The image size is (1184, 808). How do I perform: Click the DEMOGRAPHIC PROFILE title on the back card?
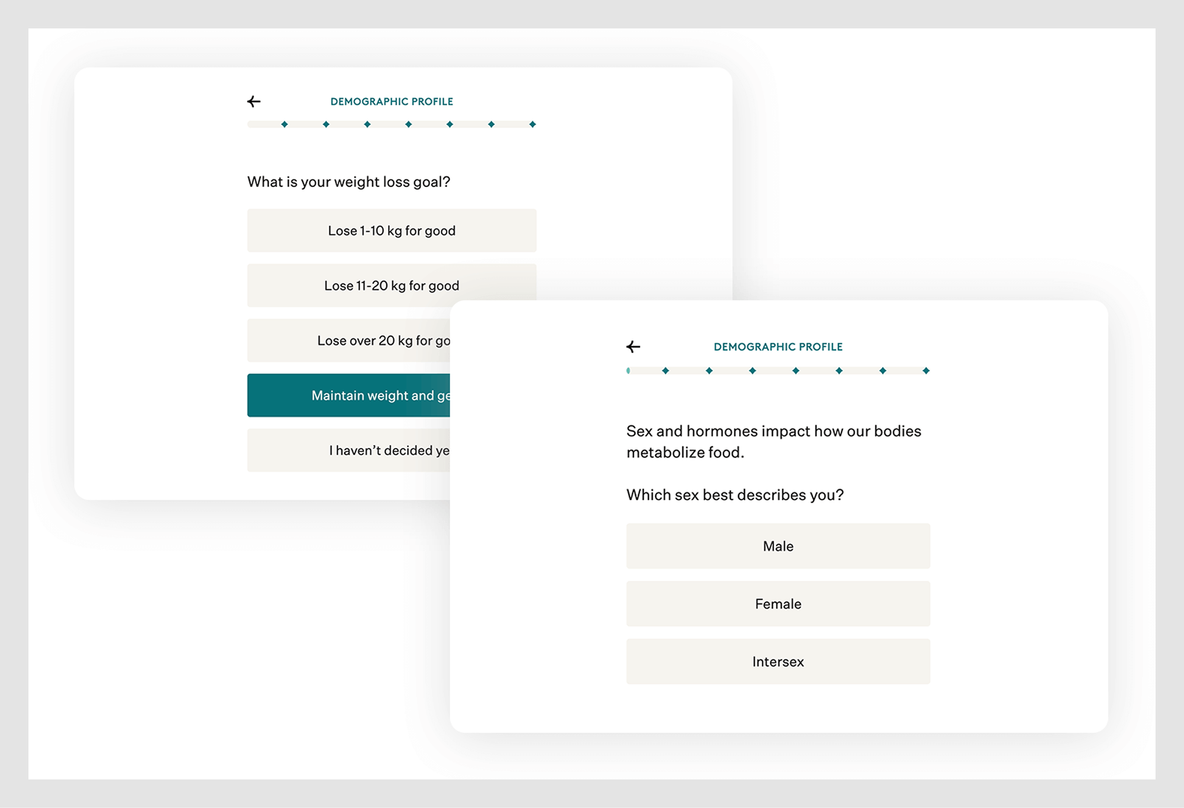pyautogui.click(x=392, y=101)
